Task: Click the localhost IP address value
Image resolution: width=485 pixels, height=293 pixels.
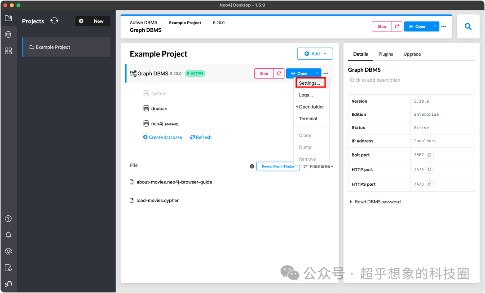Action: click(425, 141)
